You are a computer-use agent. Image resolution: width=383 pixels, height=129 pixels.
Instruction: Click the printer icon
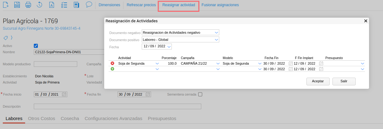pyautogui.click(x=28, y=5)
